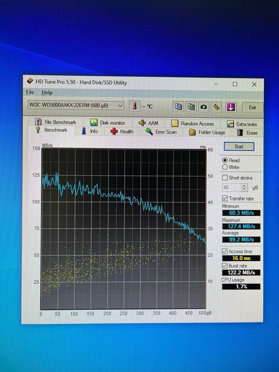Click the 1.7% CPU usage value

241,287
